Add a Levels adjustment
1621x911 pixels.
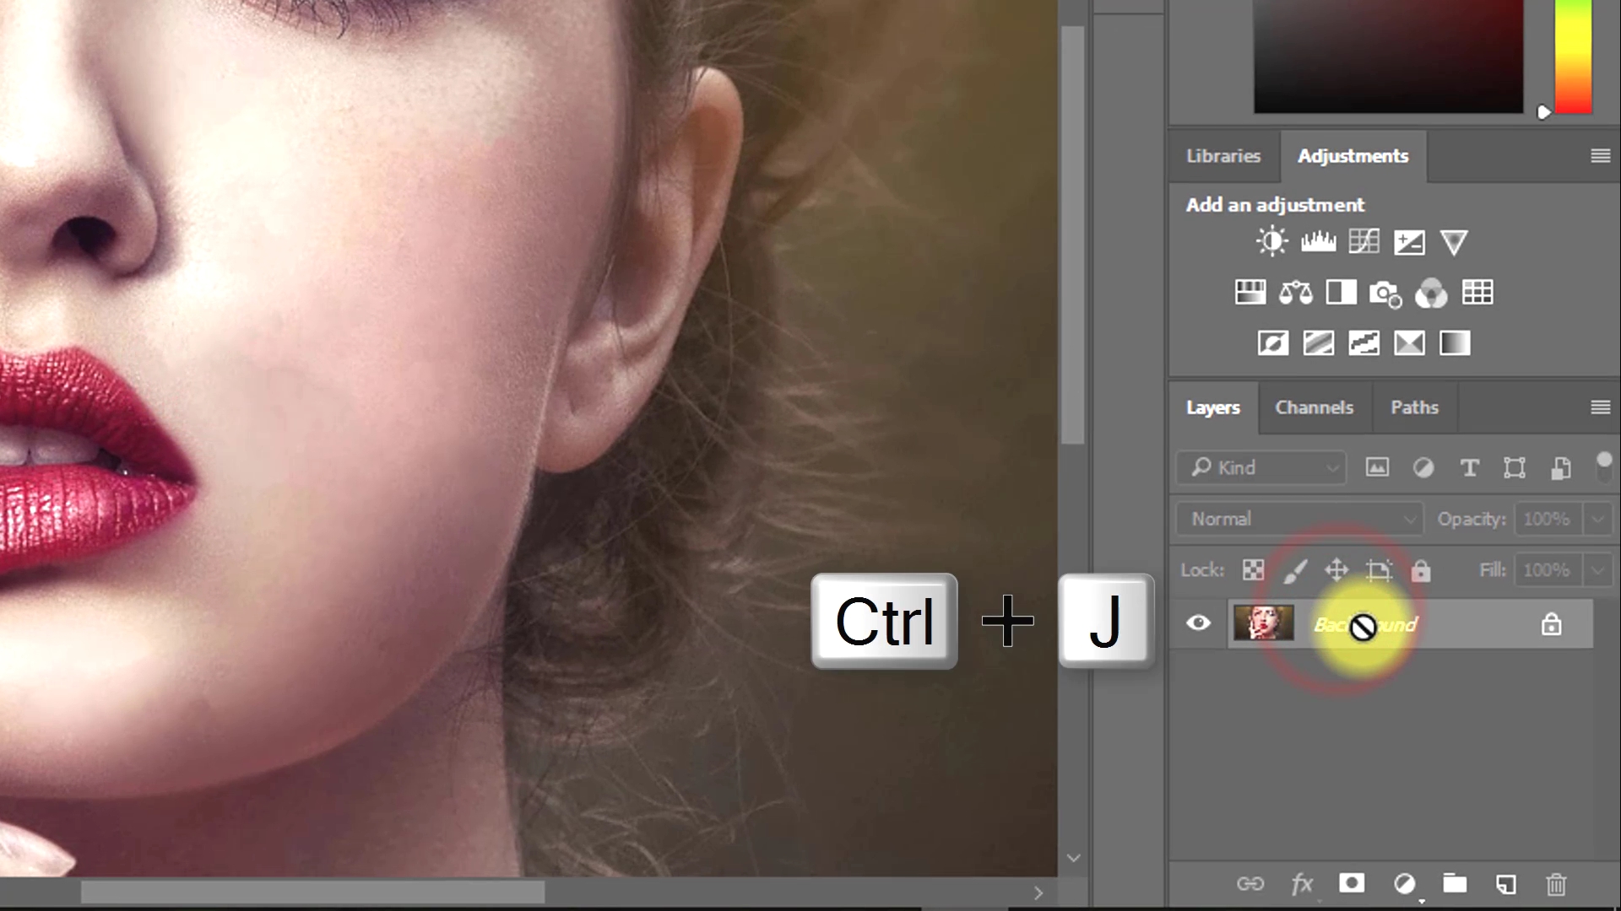(x=1318, y=242)
